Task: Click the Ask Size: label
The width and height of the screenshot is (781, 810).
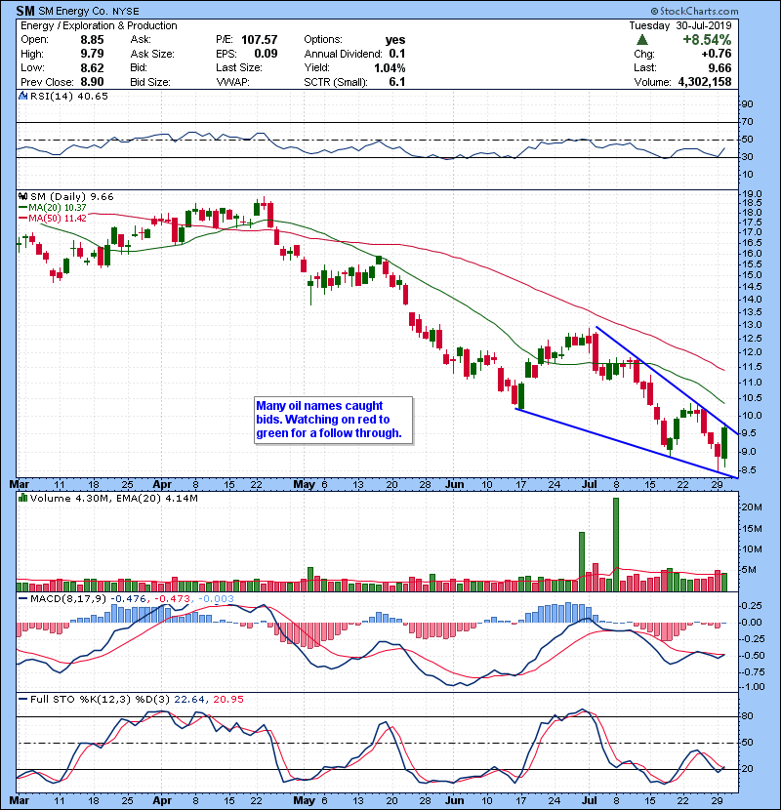Action: tap(152, 54)
